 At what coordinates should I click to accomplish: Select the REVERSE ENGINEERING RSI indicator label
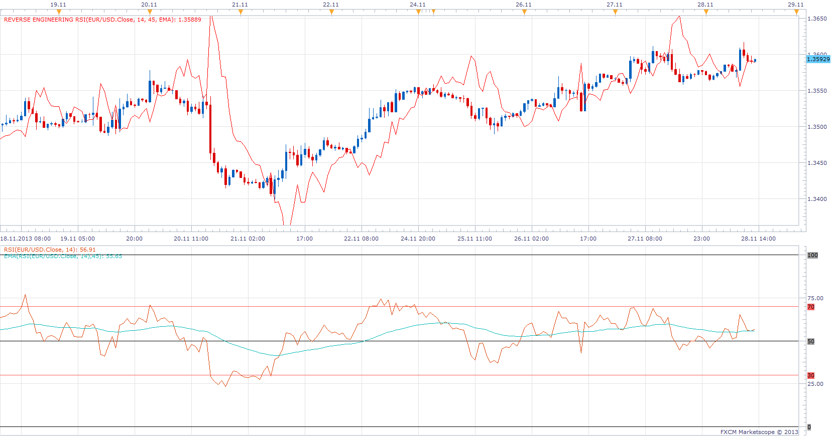point(102,20)
